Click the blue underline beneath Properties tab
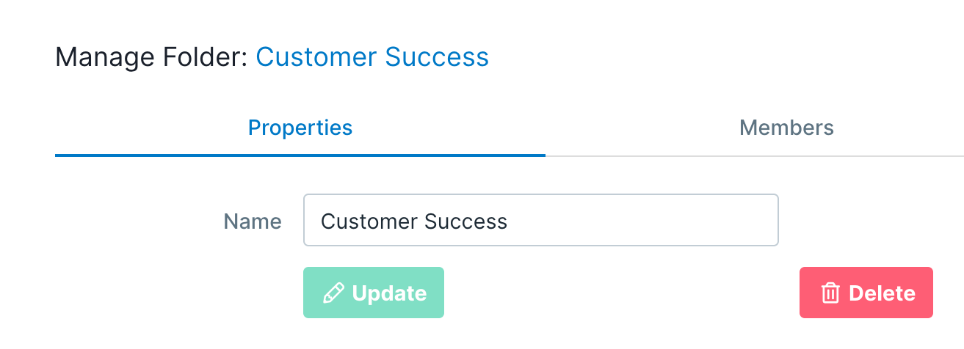Screen dimensions: 964x349 pyautogui.click(x=300, y=155)
